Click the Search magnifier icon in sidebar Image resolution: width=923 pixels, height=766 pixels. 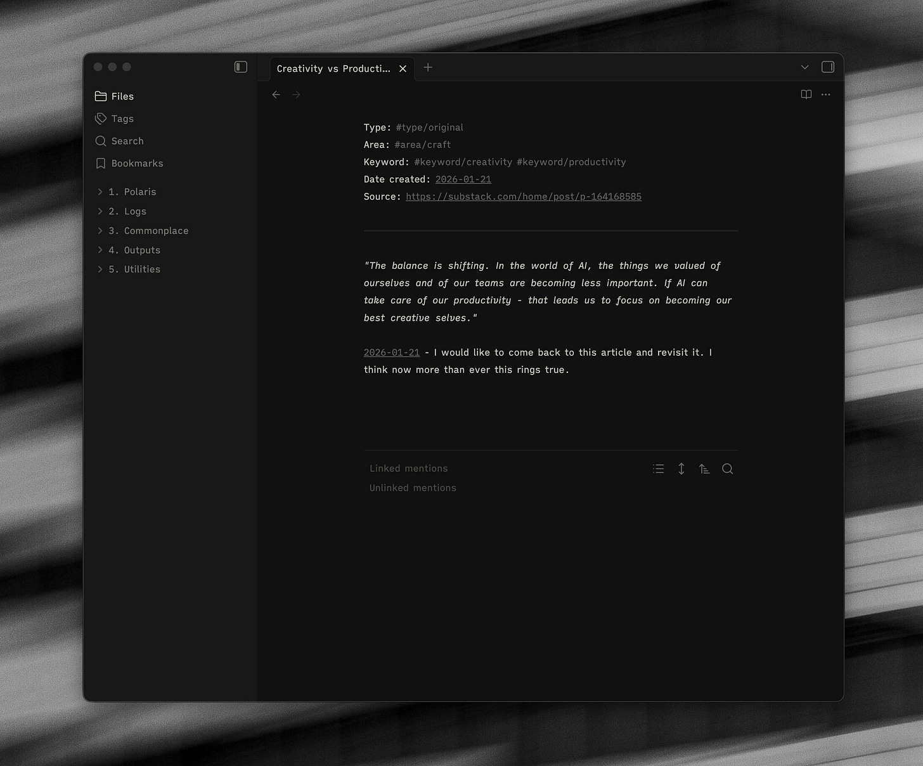pyautogui.click(x=101, y=141)
